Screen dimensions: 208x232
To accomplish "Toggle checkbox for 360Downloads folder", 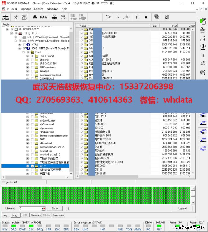I will pos(32,67).
